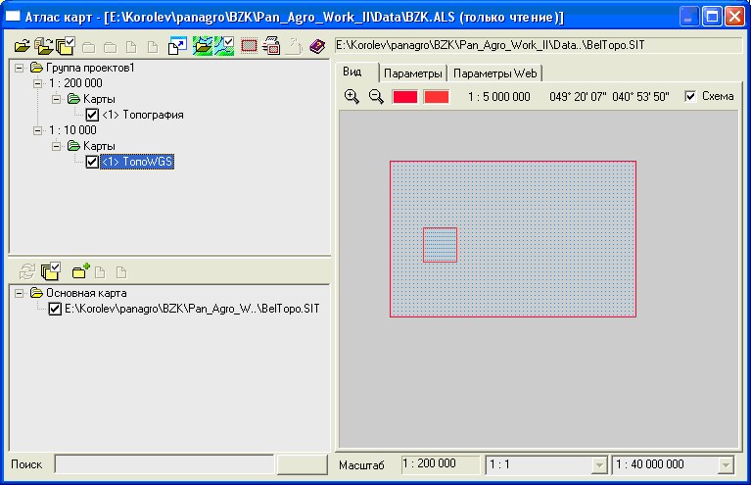Click the help book icon
This screenshot has width=751, height=485.
coord(317,46)
